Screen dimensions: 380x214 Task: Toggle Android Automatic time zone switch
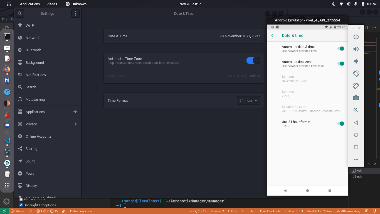[x=341, y=64]
